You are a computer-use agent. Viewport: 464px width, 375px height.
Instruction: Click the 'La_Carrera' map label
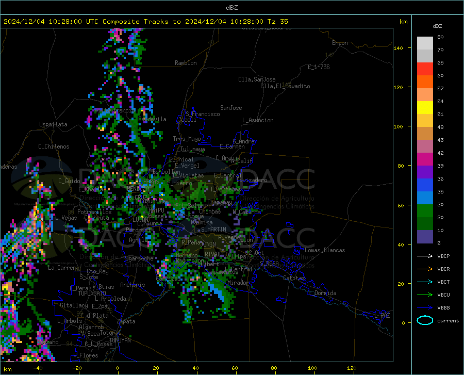click(63, 268)
